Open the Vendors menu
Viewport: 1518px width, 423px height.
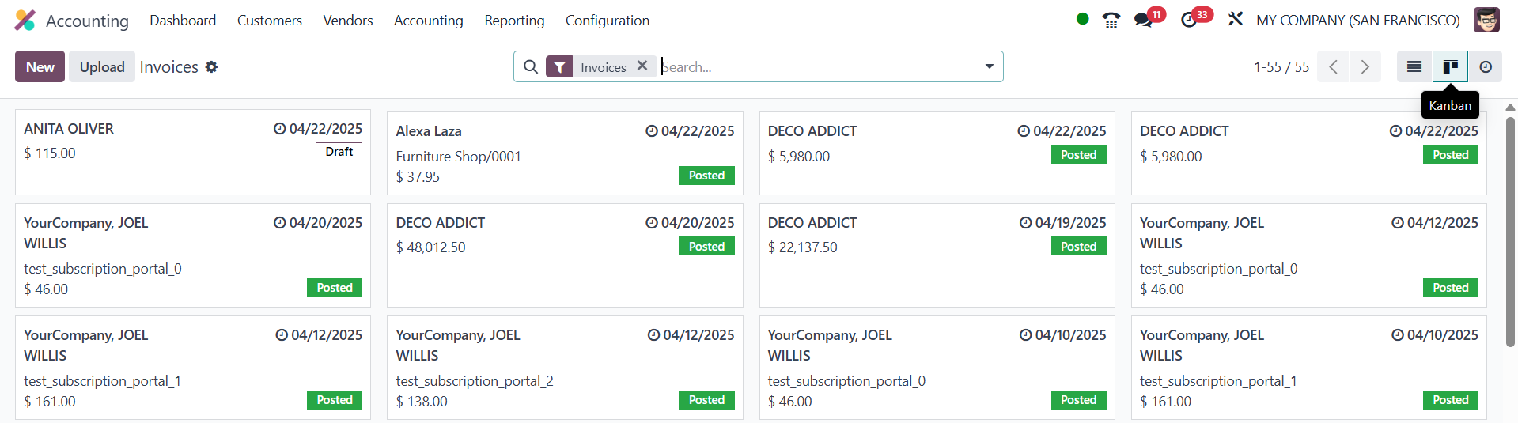tap(347, 21)
